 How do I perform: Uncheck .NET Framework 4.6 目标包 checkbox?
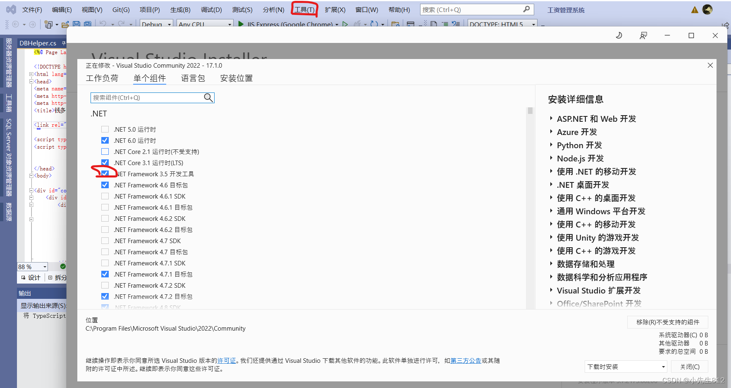click(105, 185)
